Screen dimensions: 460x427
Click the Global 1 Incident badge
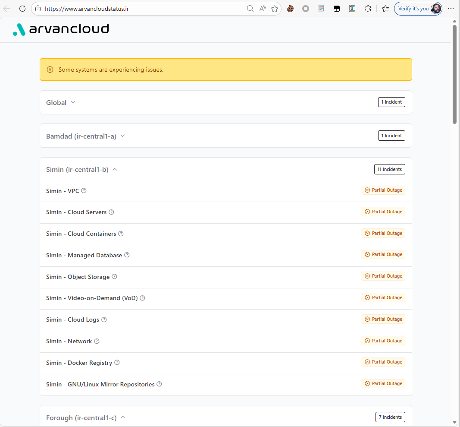(391, 102)
